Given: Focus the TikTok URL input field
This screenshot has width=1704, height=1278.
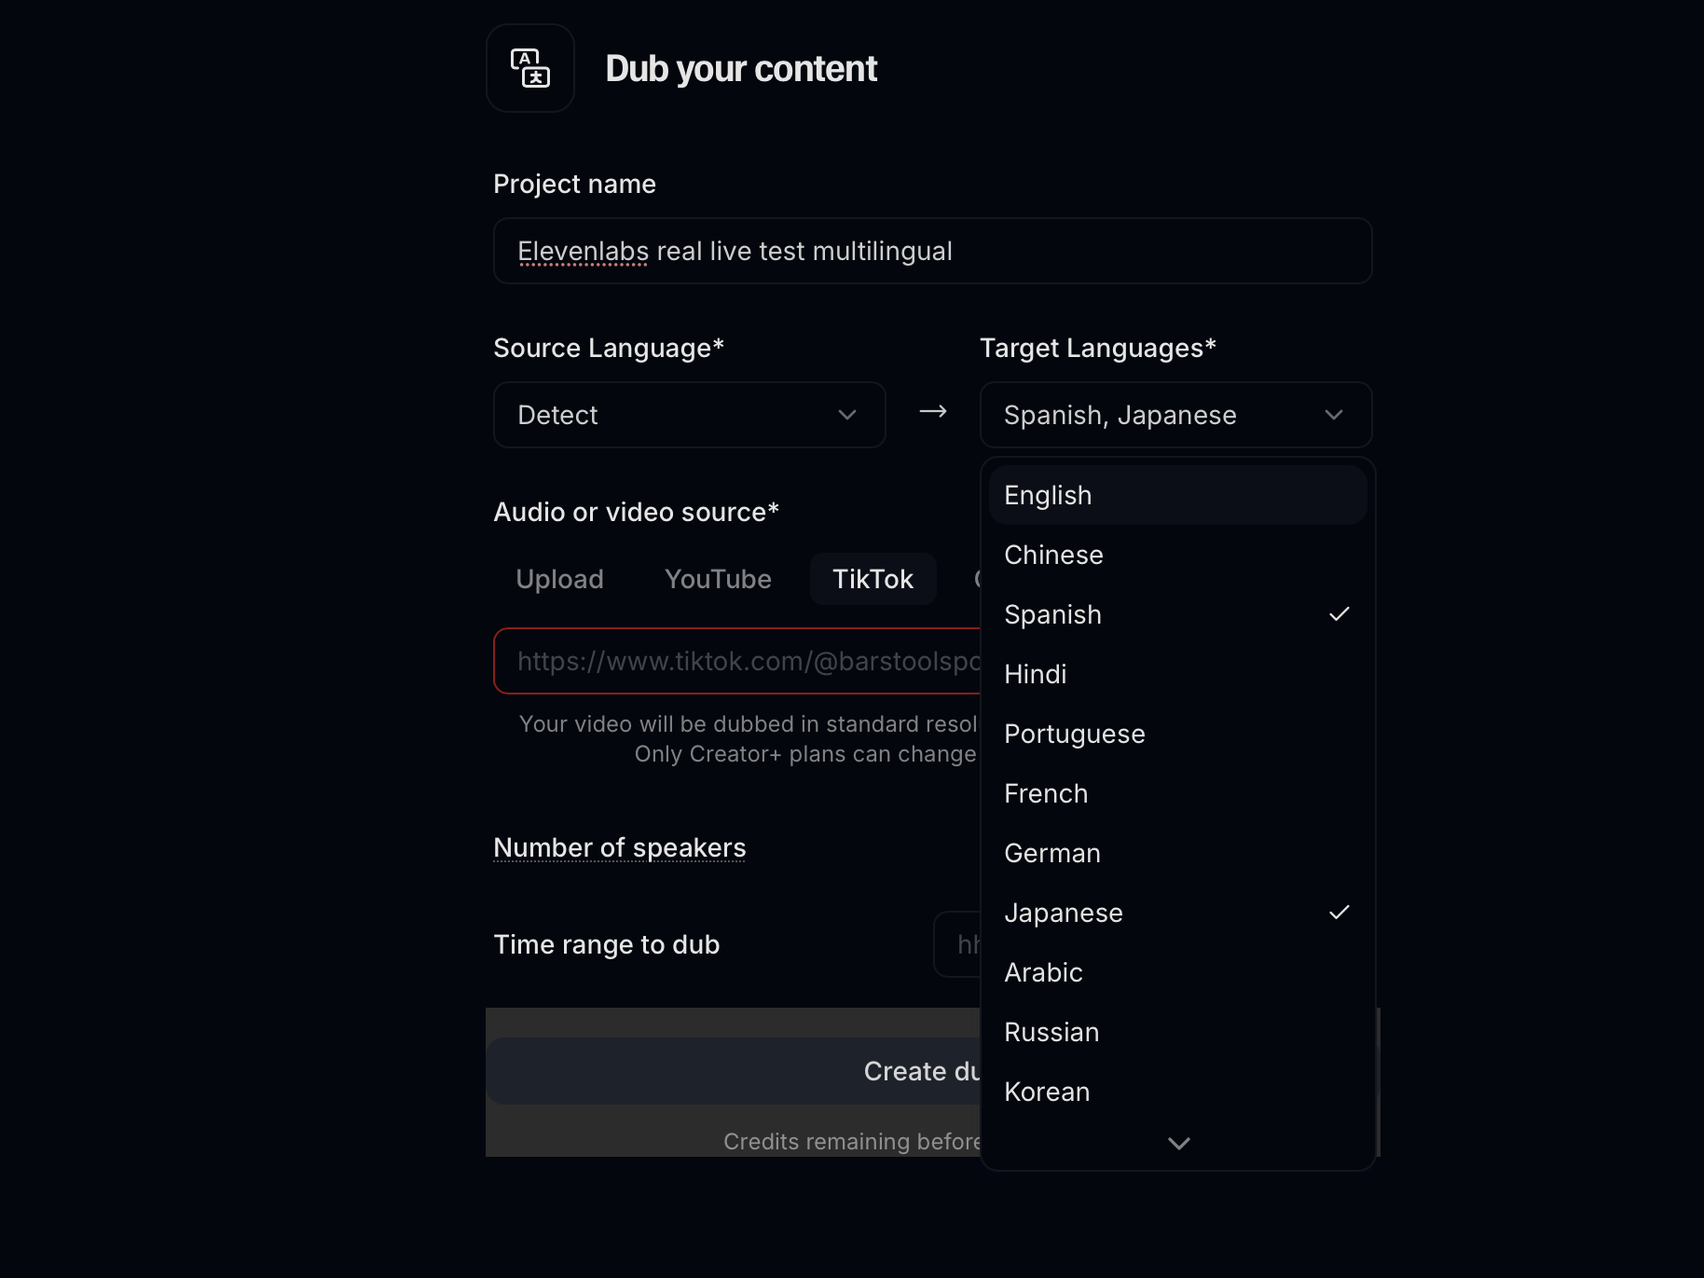Looking at the screenshot, I should [736, 661].
